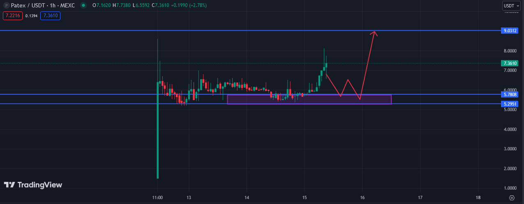Image resolution: width=524 pixels, height=204 pixels.
Task: Click the 4.0000 price axis label
Action: tap(511, 129)
